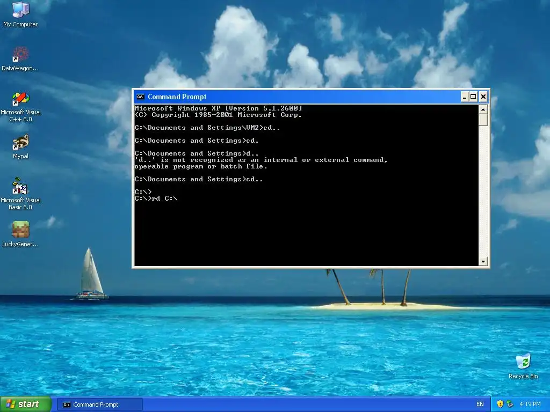Click the 4:19 PM clock
Image resolution: width=550 pixels, height=412 pixels.
click(x=530, y=404)
